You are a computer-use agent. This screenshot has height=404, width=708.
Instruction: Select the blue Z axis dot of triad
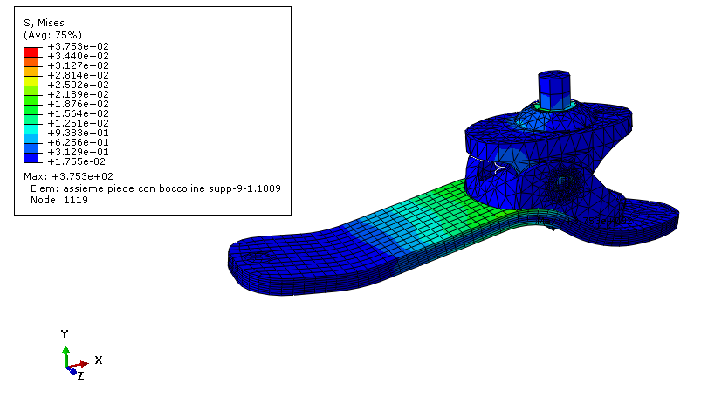coord(72,372)
